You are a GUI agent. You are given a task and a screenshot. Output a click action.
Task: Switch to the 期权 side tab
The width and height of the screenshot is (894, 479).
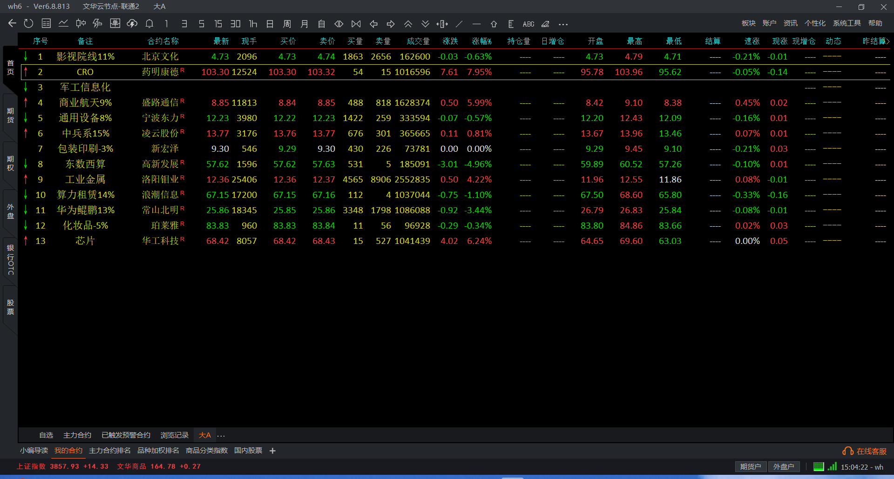click(x=10, y=163)
